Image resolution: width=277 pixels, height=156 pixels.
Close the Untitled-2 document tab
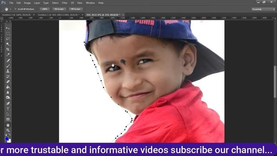point(34,15)
